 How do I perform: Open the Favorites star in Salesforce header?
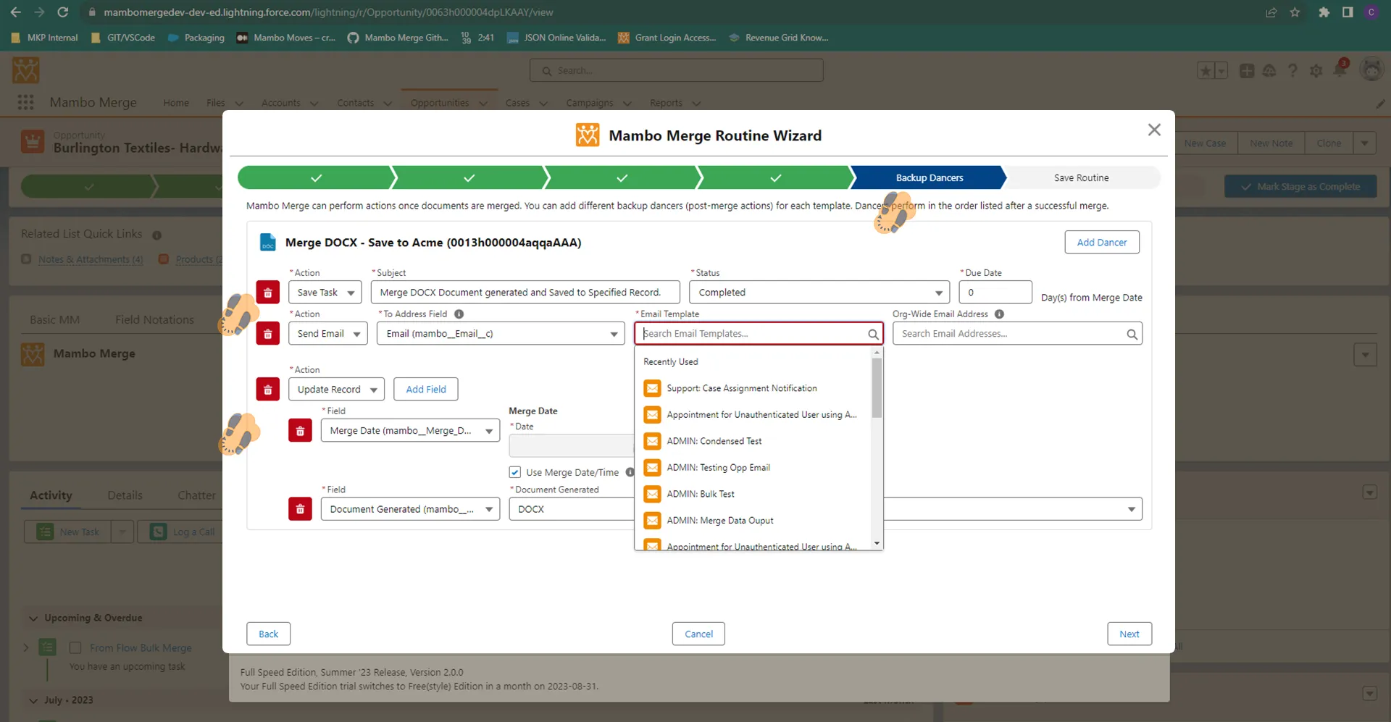pos(1206,71)
